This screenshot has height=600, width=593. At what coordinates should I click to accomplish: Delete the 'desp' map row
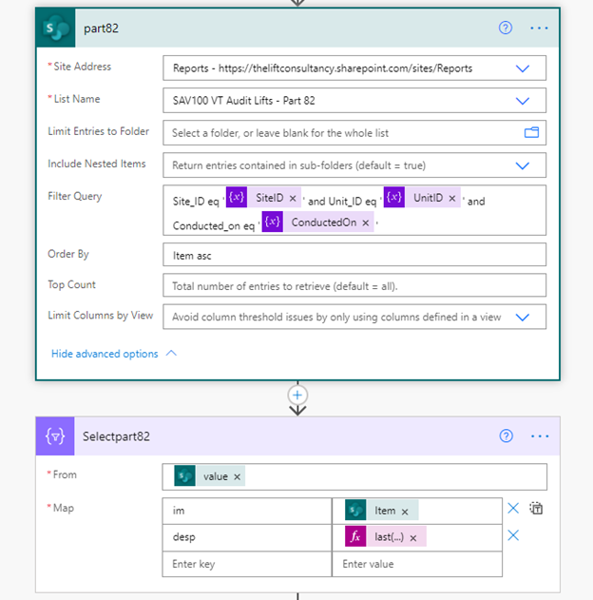tap(513, 535)
